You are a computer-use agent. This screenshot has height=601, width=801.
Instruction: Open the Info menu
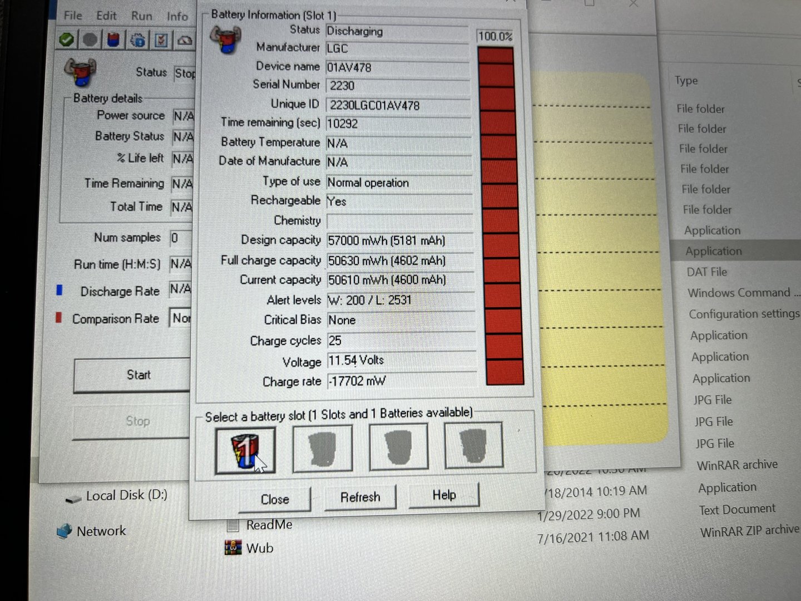pos(177,17)
